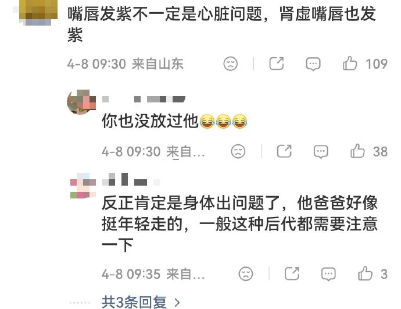401x309 pixels.
Task: Share the 09:35 reply
Action: 292,274
